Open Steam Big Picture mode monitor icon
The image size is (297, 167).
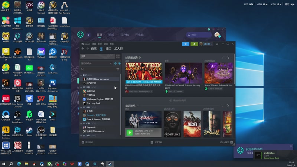point(217,44)
